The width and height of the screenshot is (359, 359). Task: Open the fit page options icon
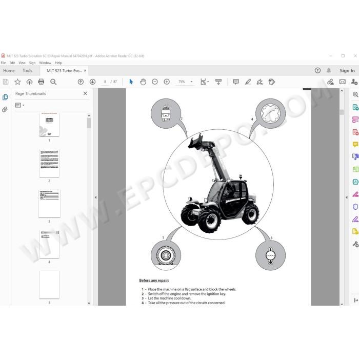pyautogui.click(x=204, y=82)
